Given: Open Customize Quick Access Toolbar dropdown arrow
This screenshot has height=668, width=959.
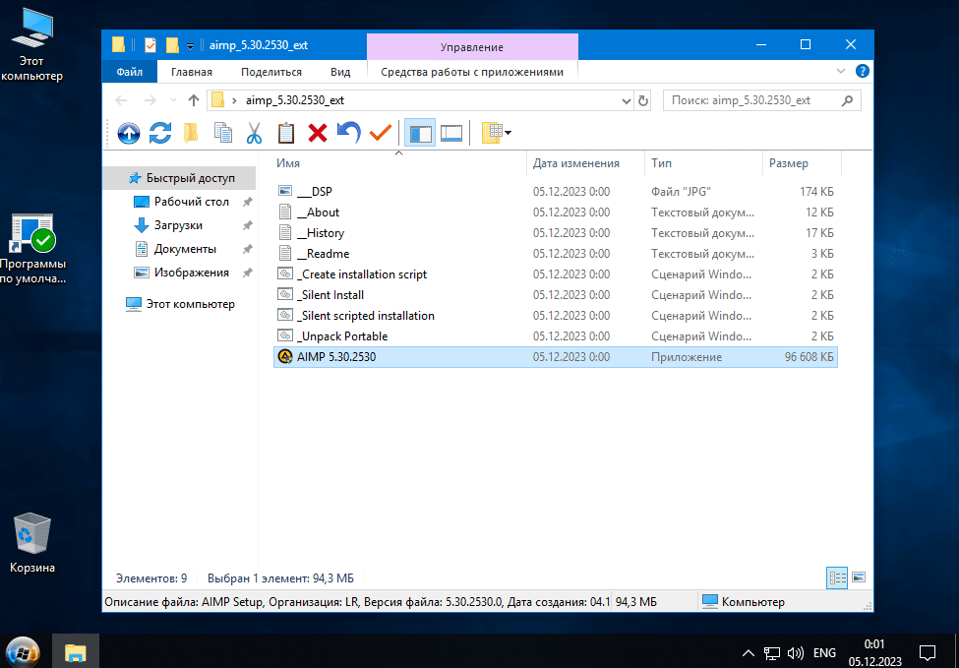Looking at the screenshot, I should coord(190,46).
